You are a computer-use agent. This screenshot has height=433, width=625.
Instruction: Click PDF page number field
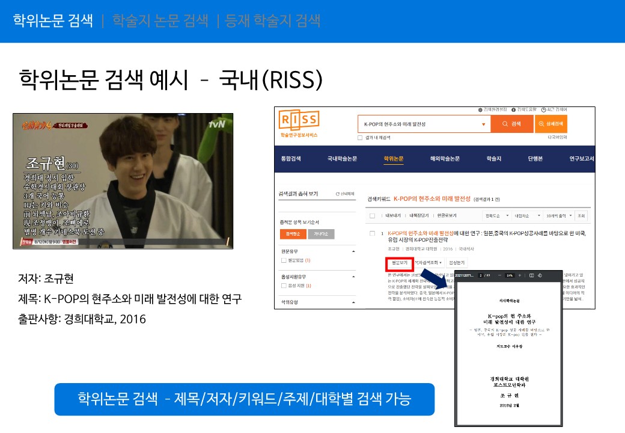point(481,275)
